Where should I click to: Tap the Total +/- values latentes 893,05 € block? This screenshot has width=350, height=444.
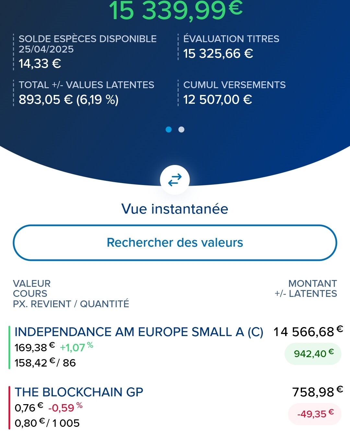pos(86,93)
